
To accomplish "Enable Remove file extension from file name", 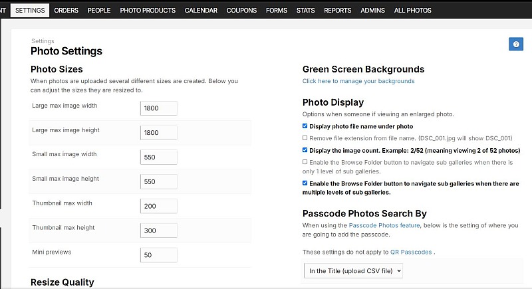I will tap(305, 138).
